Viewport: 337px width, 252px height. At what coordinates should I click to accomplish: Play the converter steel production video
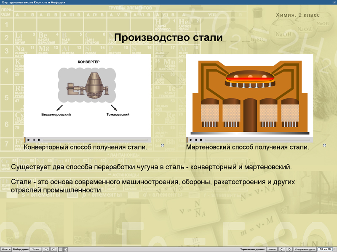(29, 139)
